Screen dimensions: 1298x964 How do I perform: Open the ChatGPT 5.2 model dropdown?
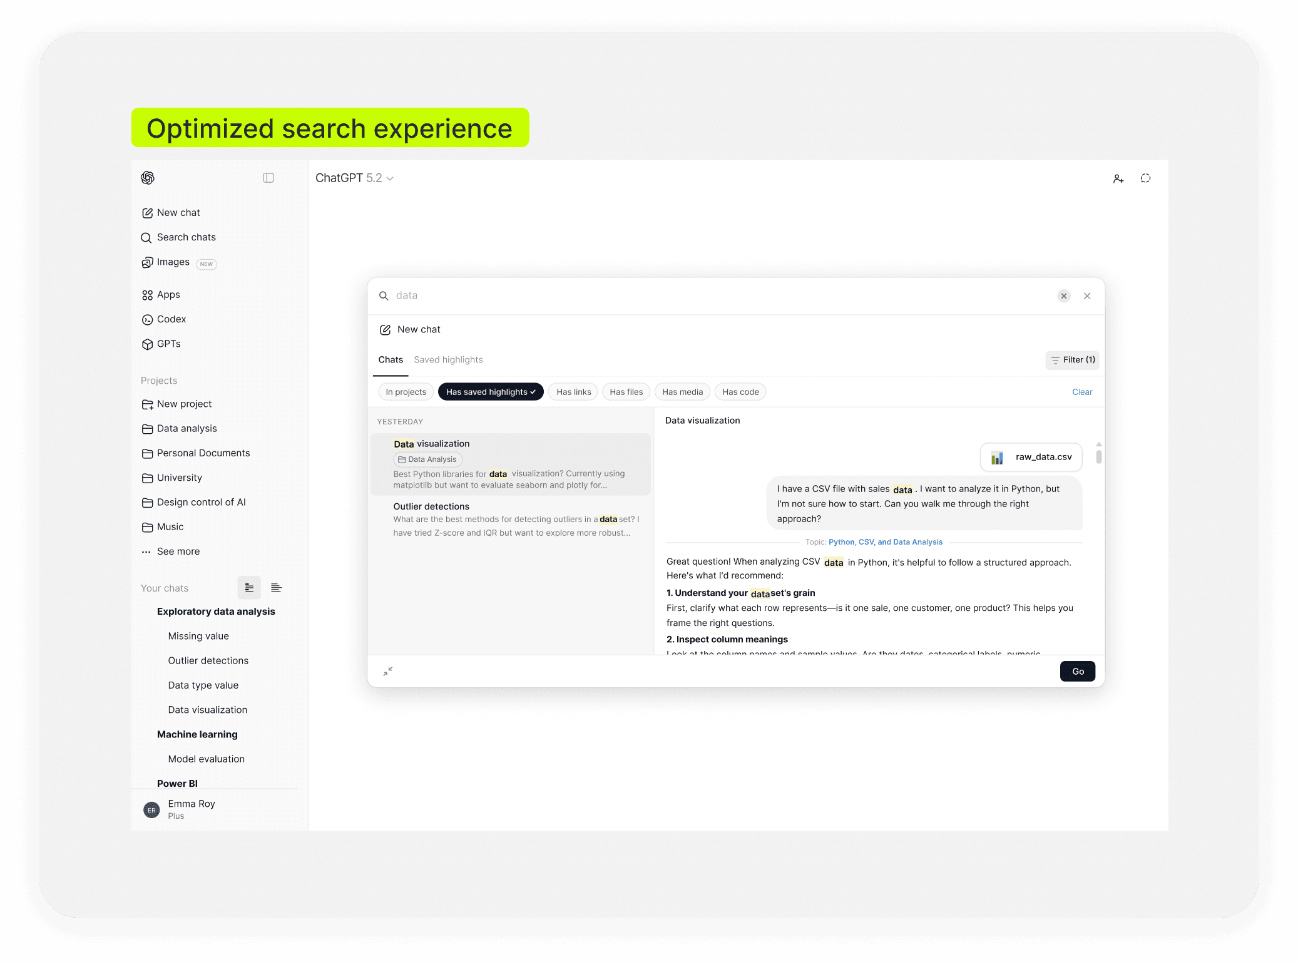pos(354,178)
